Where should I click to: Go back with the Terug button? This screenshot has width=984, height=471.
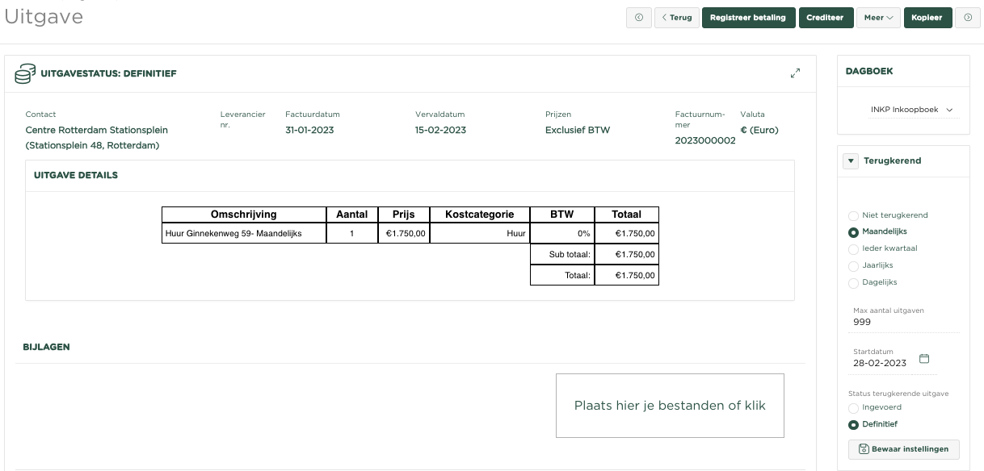point(676,18)
